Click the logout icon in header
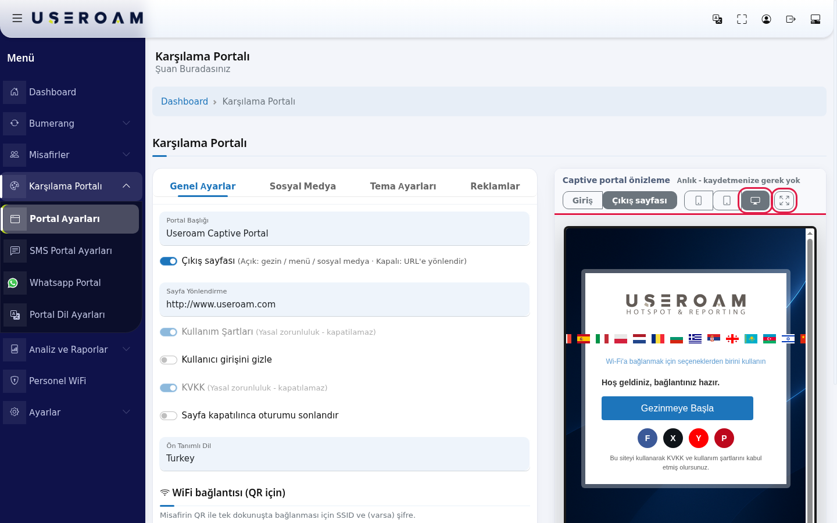837x523 pixels. point(791,19)
